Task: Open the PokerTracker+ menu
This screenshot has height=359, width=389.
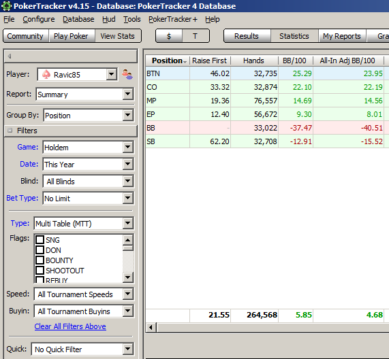Action: [x=173, y=19]
